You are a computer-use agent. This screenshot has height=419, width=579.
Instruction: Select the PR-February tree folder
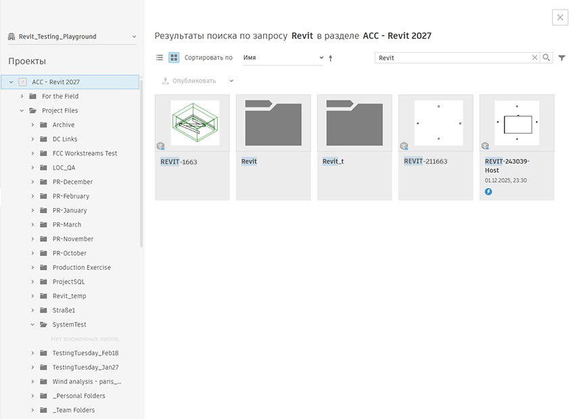point(71,196)
